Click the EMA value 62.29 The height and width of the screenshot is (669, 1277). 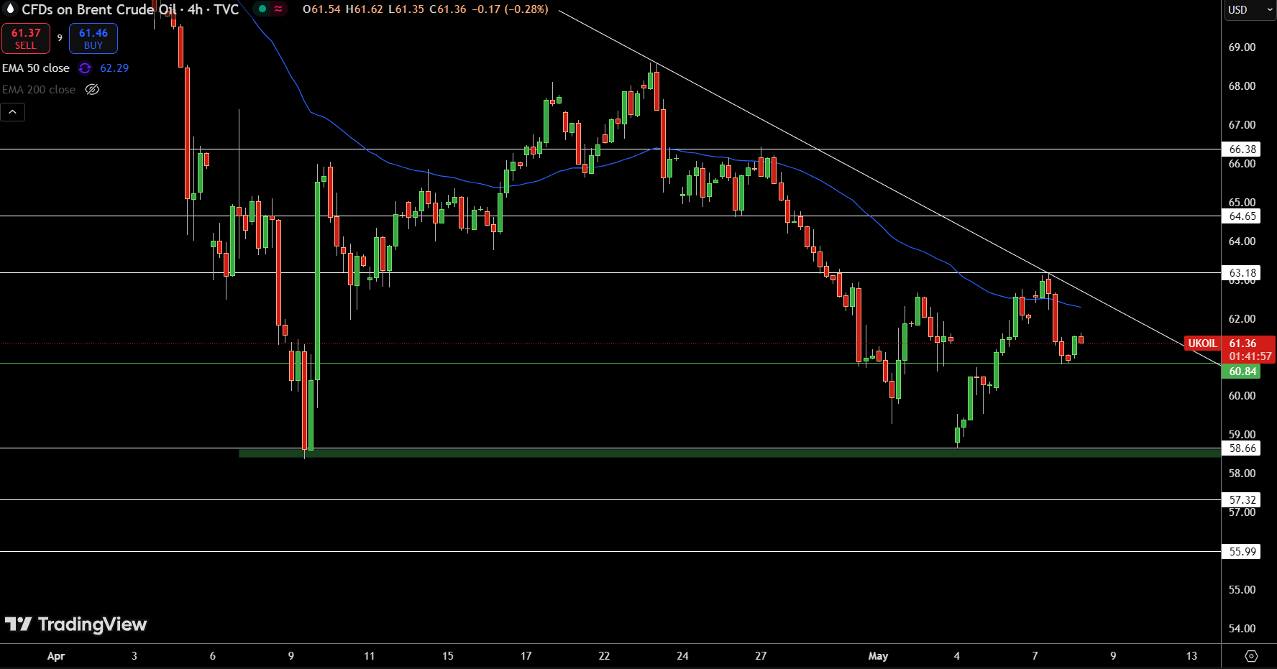coord(114,68)
